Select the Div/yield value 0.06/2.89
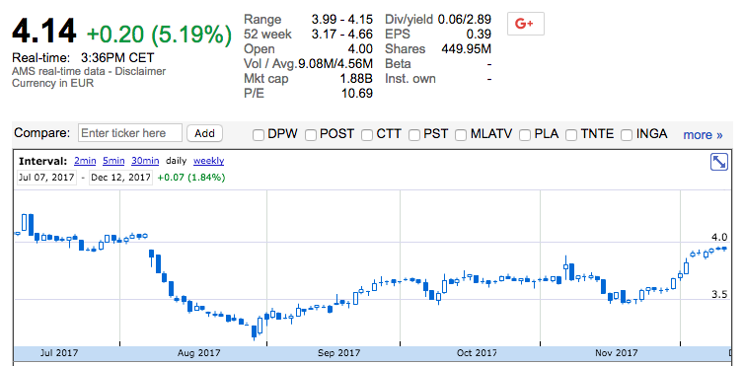 [465, 20]
